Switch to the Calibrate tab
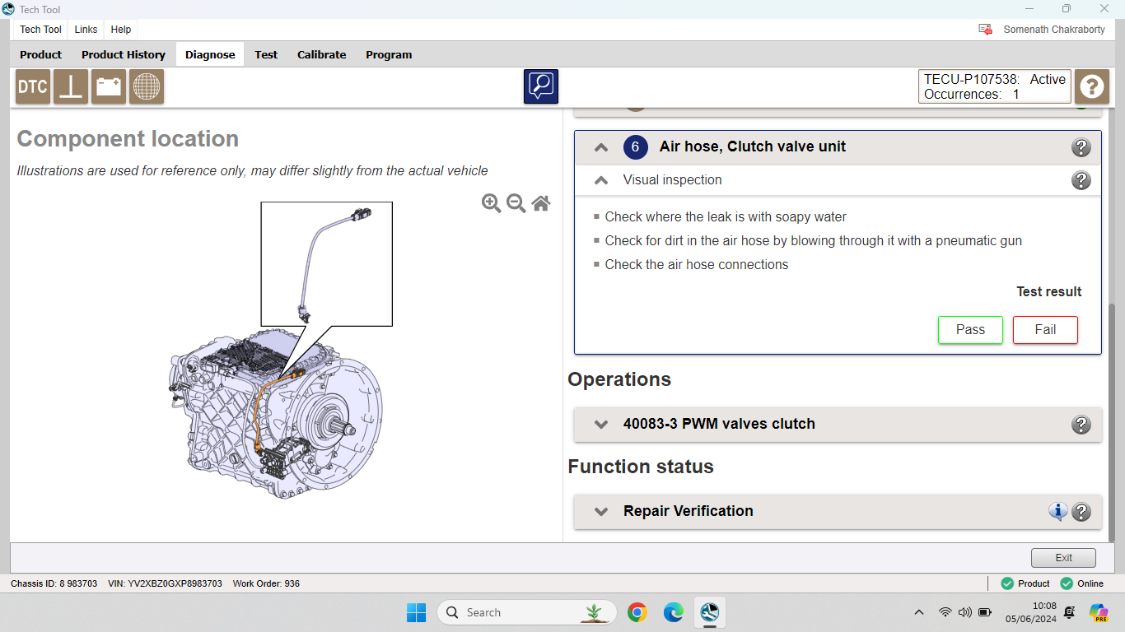 coord(322,54)
